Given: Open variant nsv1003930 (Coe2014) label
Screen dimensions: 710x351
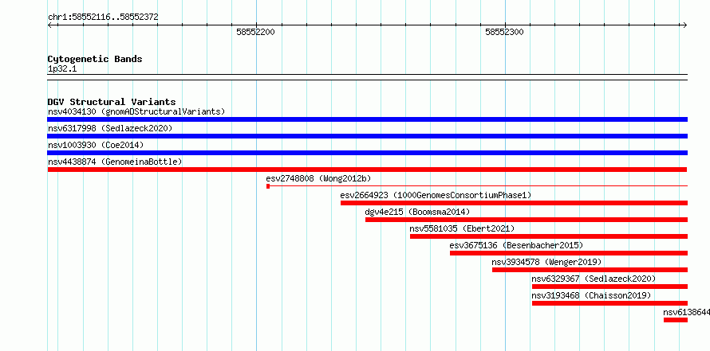Looking at the screenshot, I should point(96,145).
